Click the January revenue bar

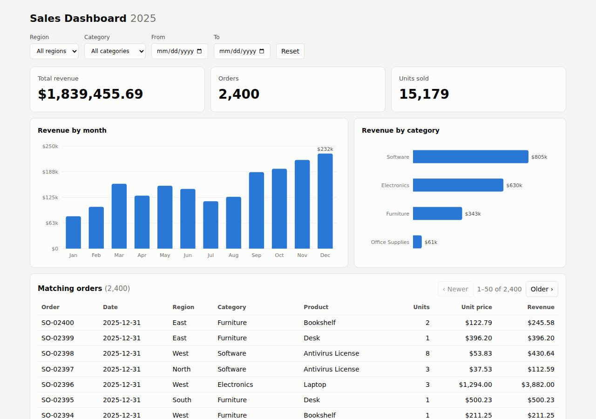point(73,232)
